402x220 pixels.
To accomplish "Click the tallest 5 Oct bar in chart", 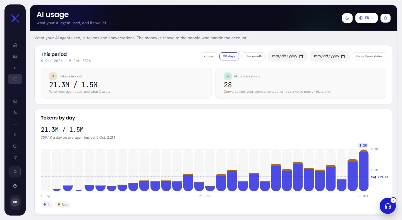I will pyautogui.click(x=363, y=170).
